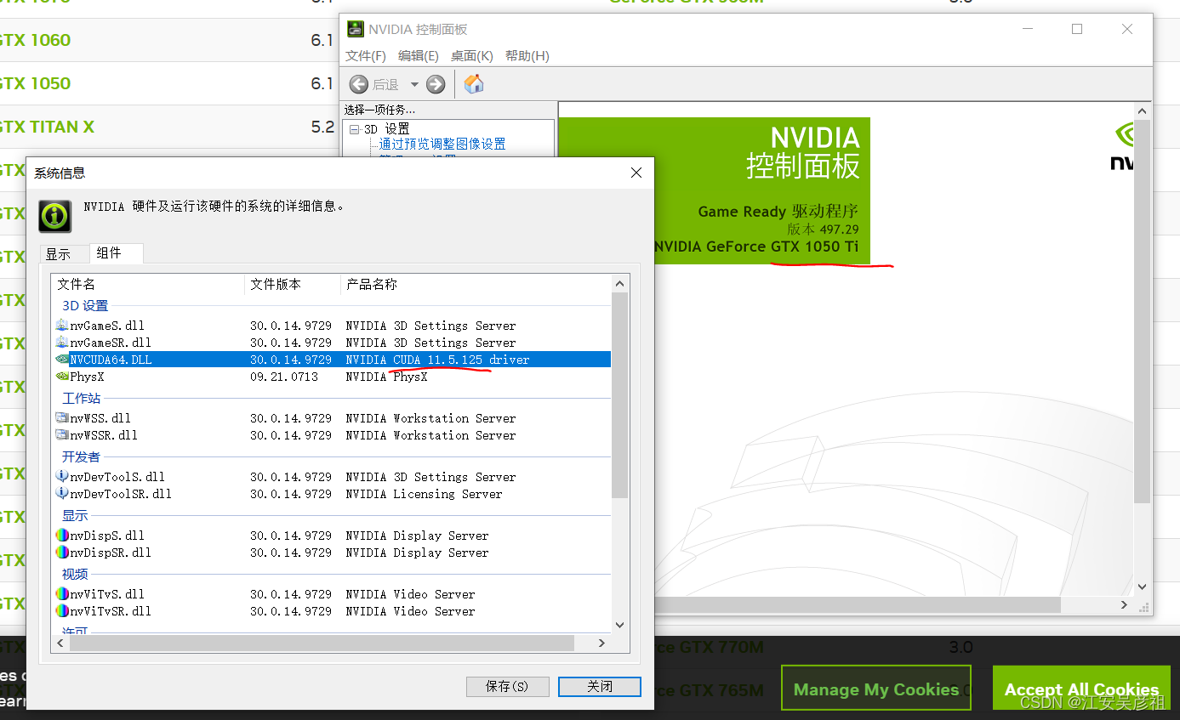Click the NVIDIA Control Panel title bar icon

click(355, 29)
